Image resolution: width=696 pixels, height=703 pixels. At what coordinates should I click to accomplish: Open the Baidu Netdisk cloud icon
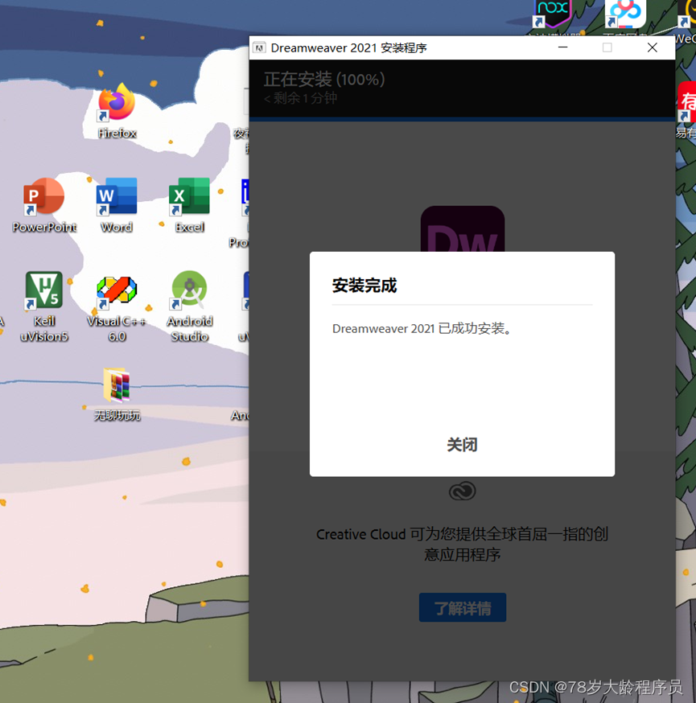click(x=625, y=14)
